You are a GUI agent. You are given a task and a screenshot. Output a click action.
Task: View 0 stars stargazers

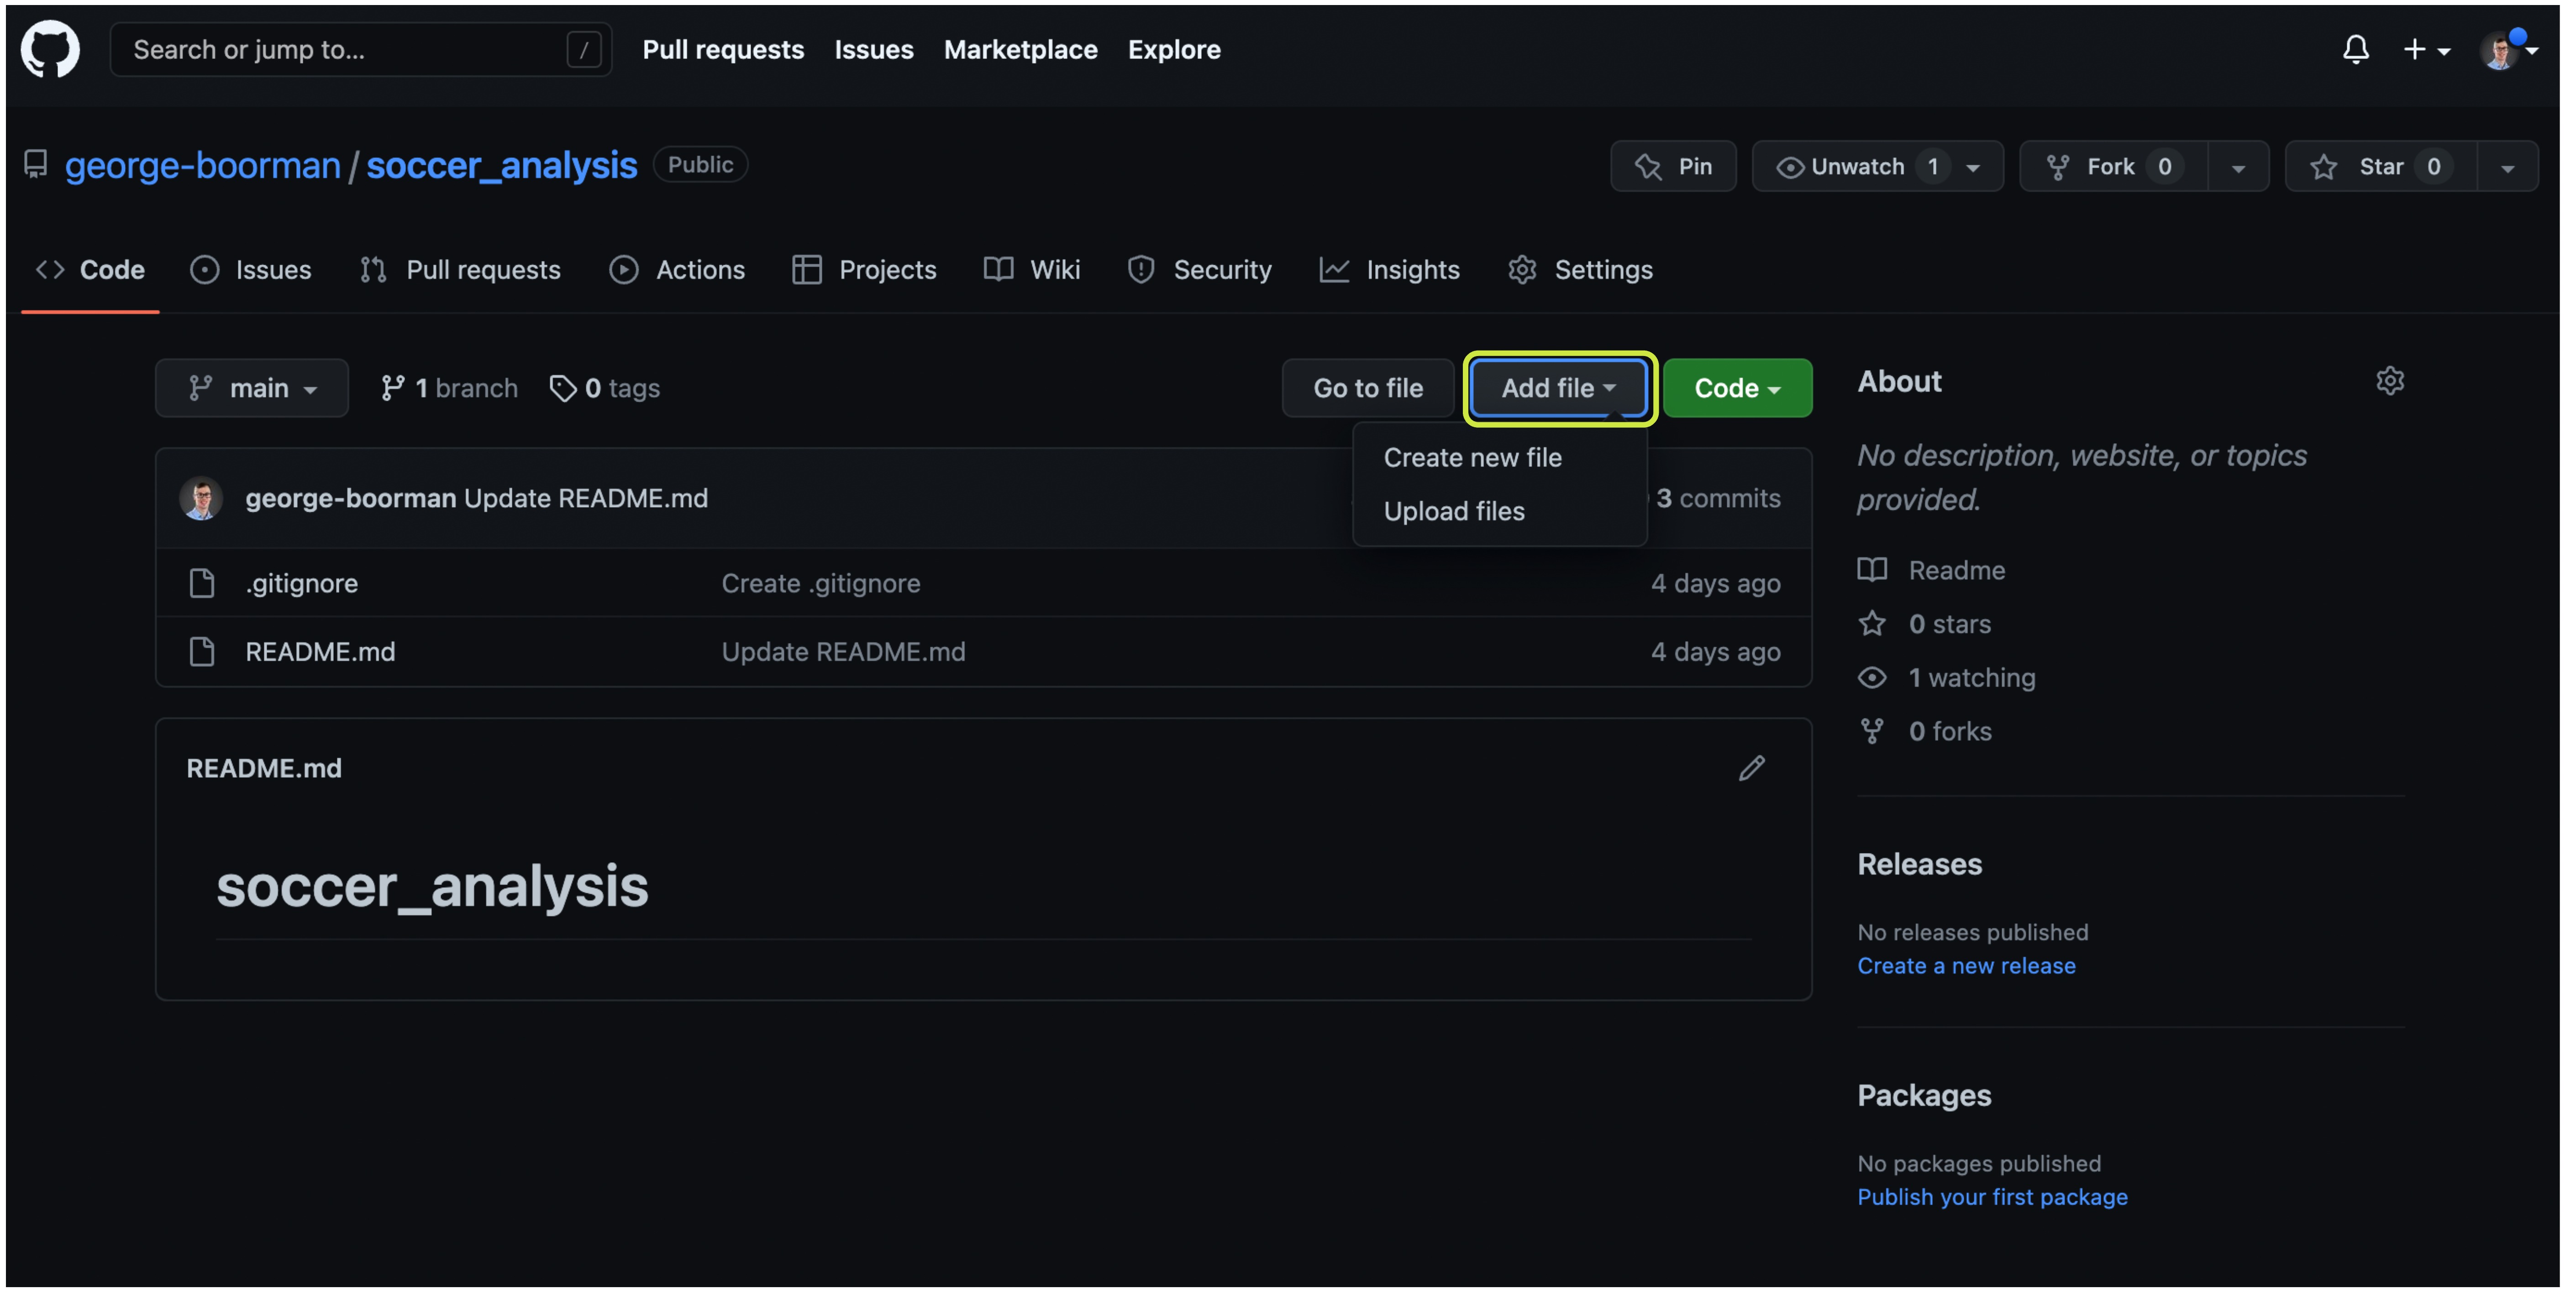(x=1925, y=624)
